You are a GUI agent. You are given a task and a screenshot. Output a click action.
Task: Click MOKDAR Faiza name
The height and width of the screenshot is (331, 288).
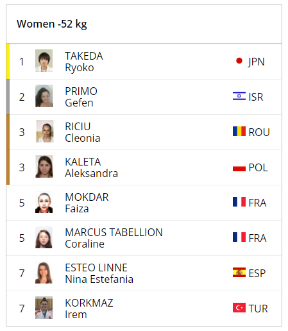pos(87,203)
